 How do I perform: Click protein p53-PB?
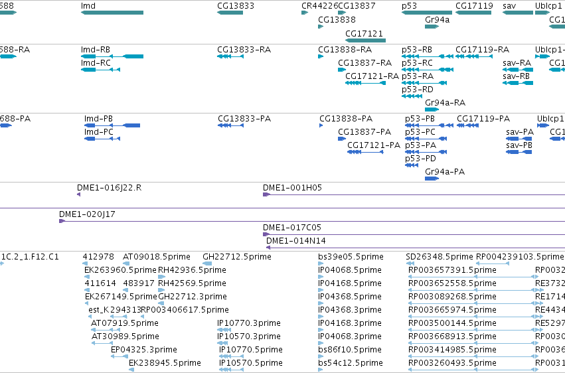429,125
